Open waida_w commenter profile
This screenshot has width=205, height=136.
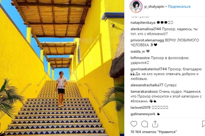tap(138, 52)
